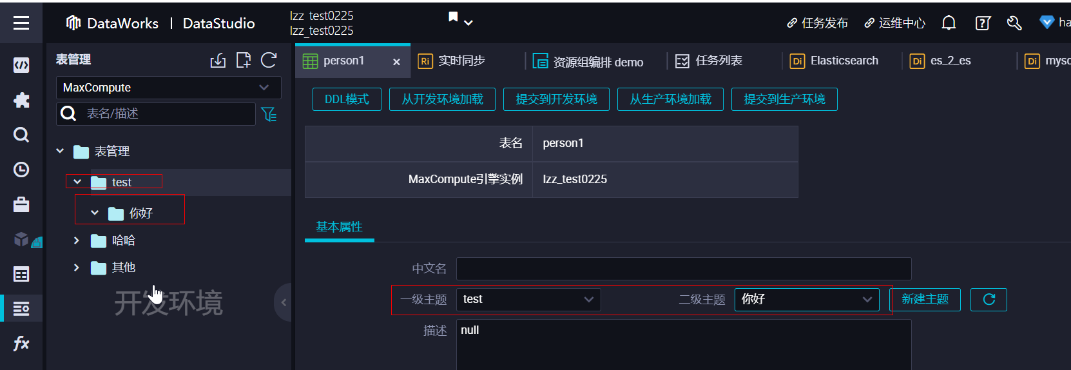Select the table management sidebar icon

(21, 309)
